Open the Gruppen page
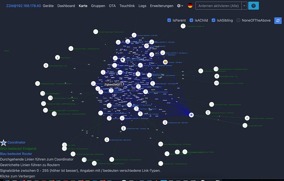The width and height of the screenshot is (284, 181). click(98, 6)
